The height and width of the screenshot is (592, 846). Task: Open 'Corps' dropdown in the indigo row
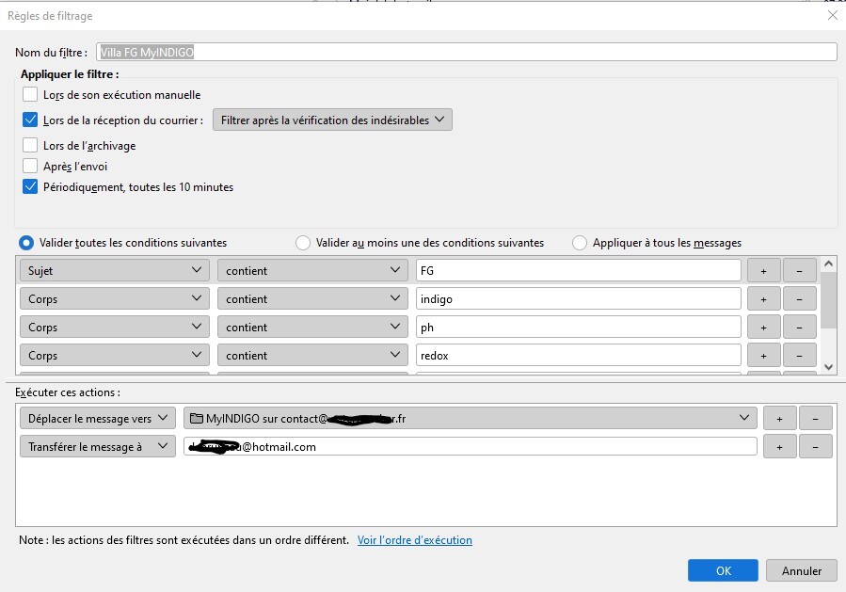click(x=115, y=298)
